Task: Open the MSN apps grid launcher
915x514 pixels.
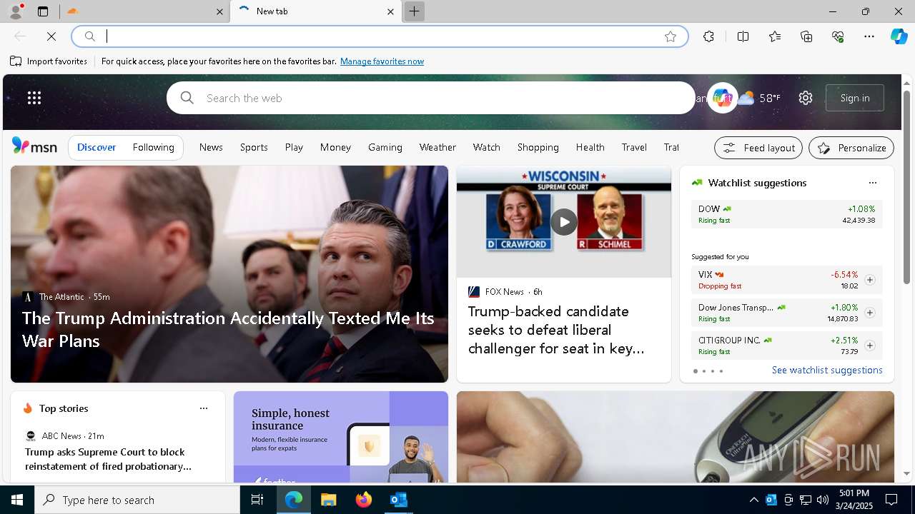Action: click(34, 98)
